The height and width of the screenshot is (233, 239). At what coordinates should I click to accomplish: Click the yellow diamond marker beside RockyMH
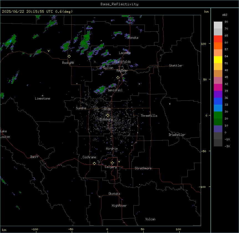[69, 56]
